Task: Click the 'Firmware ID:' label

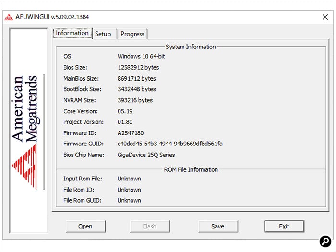Action: point(80,133)
